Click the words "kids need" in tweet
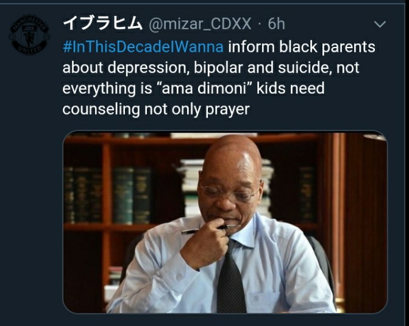The height and width of the screenshot is (326, 409). (x=291, y=88)
